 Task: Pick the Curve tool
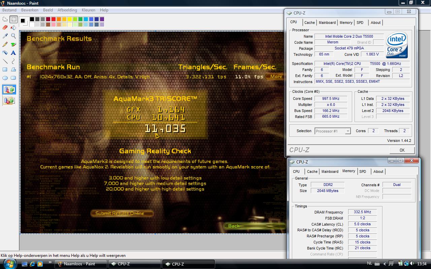(x=13, y=61)
